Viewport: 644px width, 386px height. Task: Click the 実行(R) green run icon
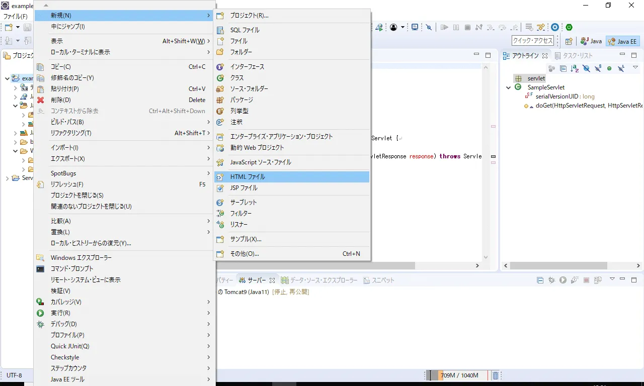tap(41, 313)
